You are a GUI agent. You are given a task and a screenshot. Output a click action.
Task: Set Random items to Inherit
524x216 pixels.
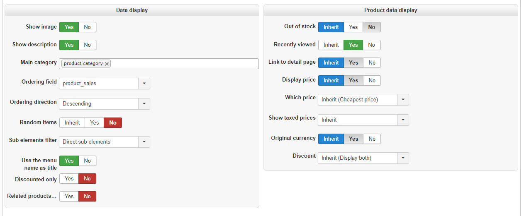pyautogui.click(x=72, y=123)
